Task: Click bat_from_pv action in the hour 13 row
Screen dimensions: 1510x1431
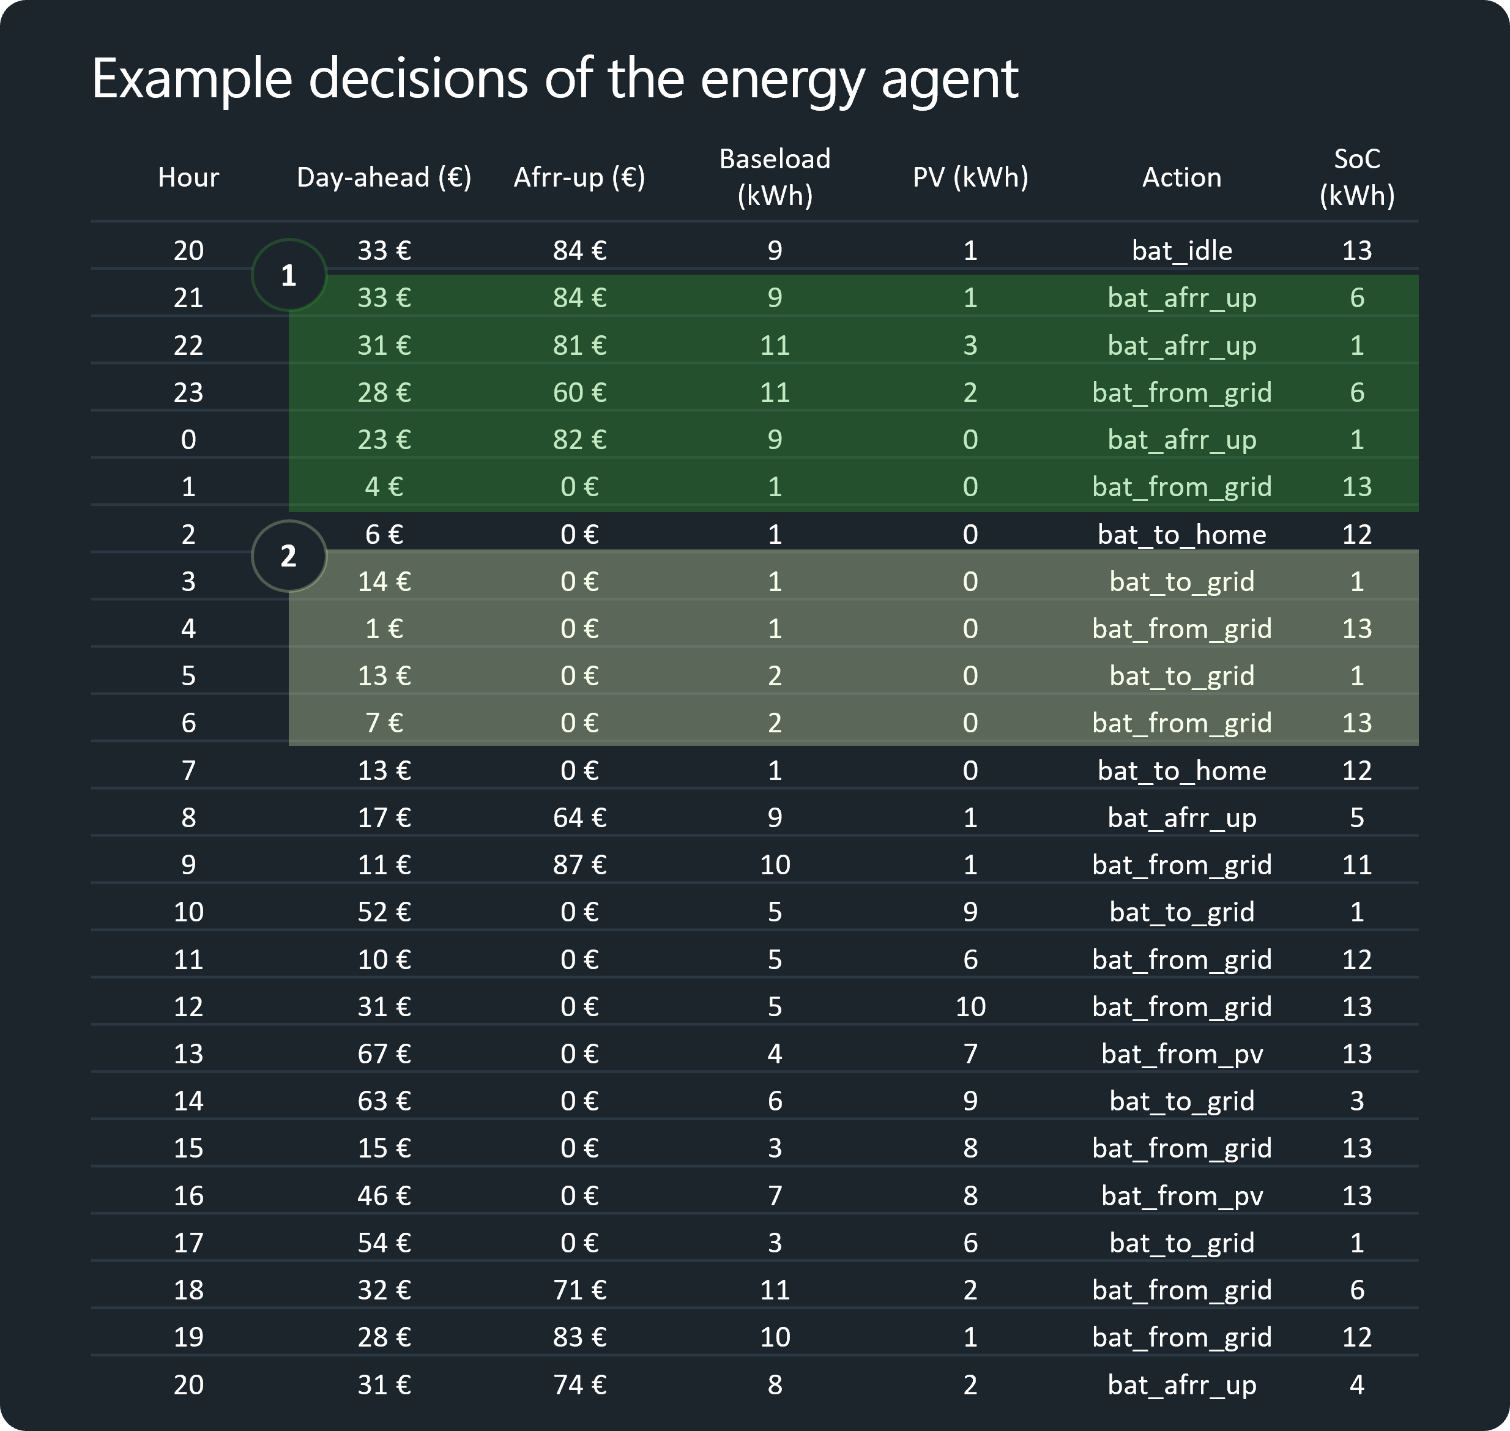Action: click(1181, 1054)
